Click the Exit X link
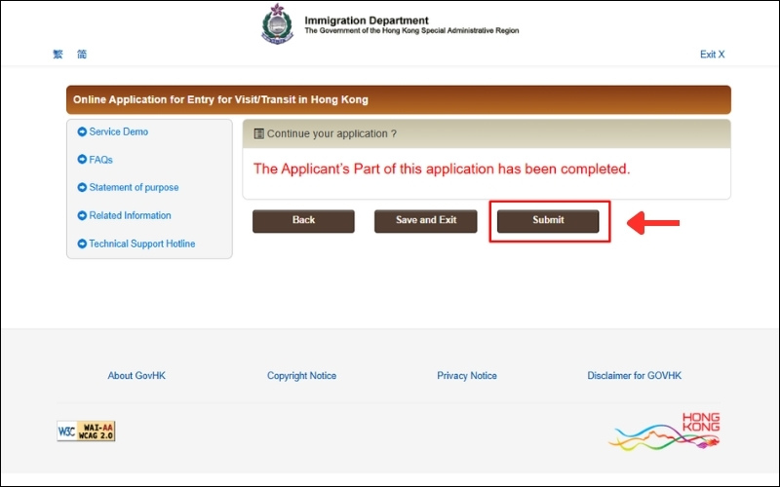780x487 pixels. pos(712,55)
